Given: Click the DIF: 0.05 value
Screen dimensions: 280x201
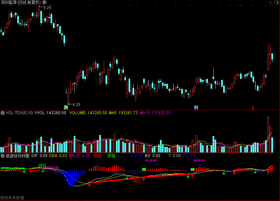Looking at the screenshot, I should tap(39, 156).
